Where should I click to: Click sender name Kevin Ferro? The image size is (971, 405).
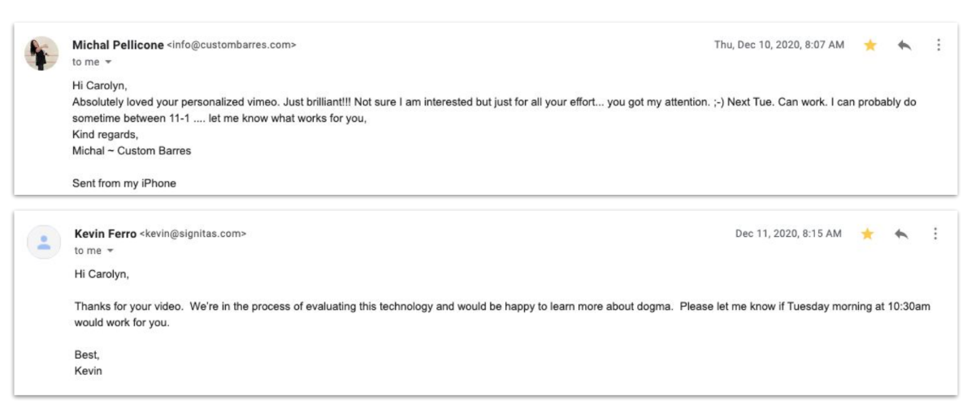(105, 234)
